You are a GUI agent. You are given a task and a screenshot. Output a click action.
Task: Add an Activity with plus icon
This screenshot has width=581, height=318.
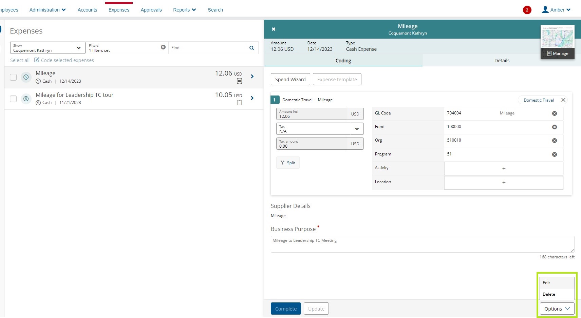click(x=504, y=168)
